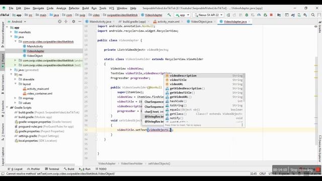The height and width of the screenshot is (181, 322).
Task: Click the Sync Project with Gradle Files icon
Action: pos(293,15)
